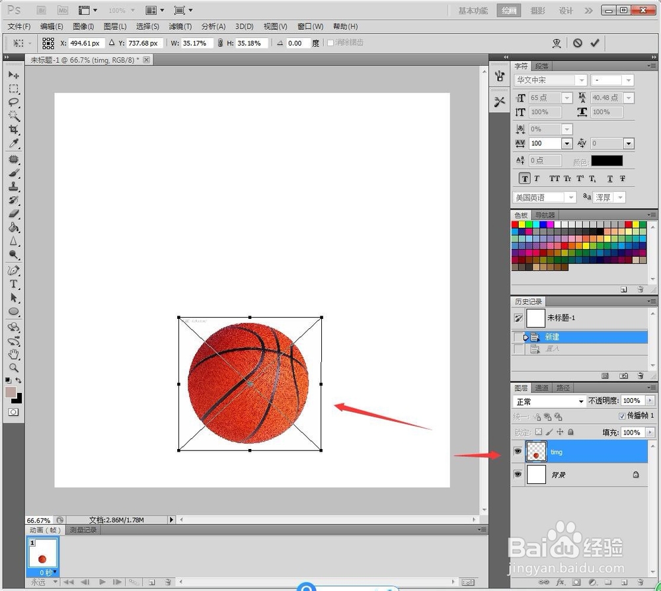Toggle faux italic text style button
This screenshot has width=661, height=591.
click(537, 178)
